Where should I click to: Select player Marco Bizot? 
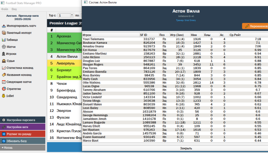[x=175, y=141]
